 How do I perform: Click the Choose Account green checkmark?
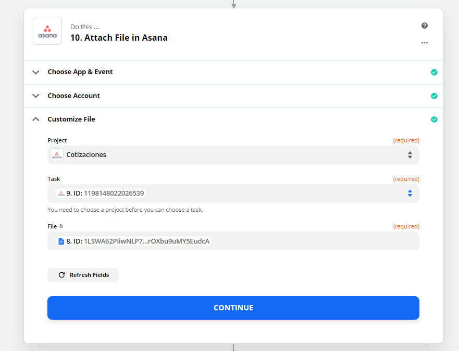point(434,96)
